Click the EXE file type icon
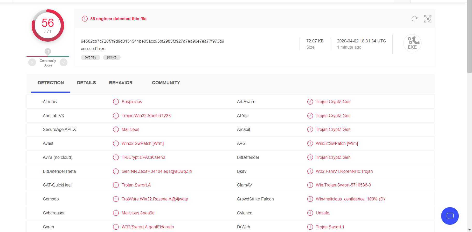Viewport: 472px width, 232px height. [x=412, y=43]
